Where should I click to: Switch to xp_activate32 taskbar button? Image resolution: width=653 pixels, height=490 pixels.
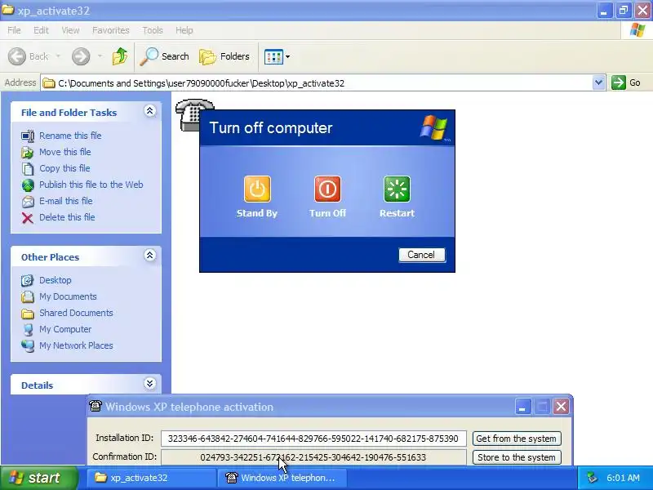pyautogui.click(x=152, y=478)
